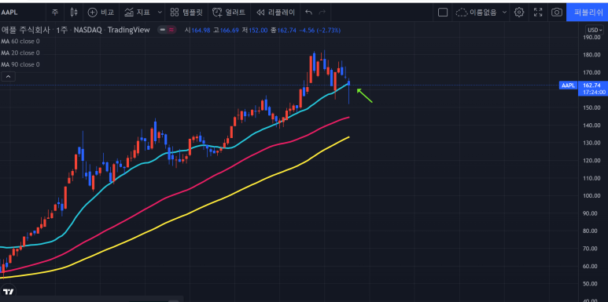608x302 pixels.
Task: Expand the favorite indicators chevron next to 지표
Action: click(160, 13)
